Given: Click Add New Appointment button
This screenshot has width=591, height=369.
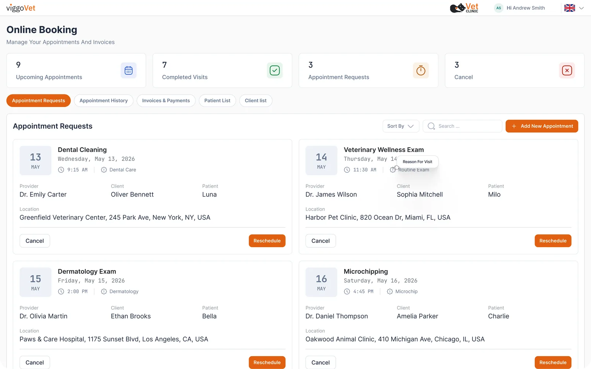Looking at the screenshot, I should 542,126.
